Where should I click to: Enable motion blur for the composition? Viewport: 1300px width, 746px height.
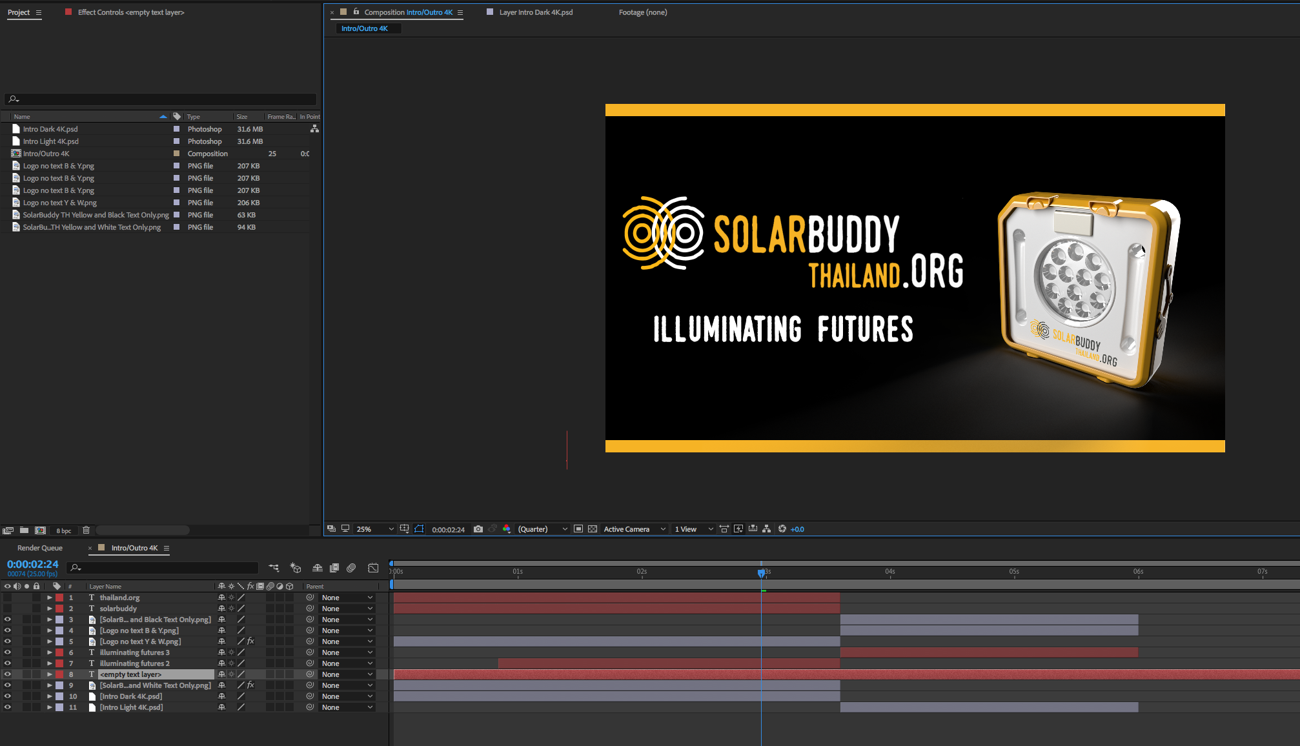pyautogui.click(x=351, y=568)
